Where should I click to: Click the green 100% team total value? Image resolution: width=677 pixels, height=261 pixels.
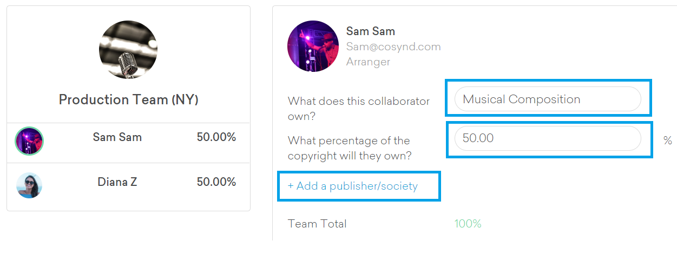coord(468,224)
